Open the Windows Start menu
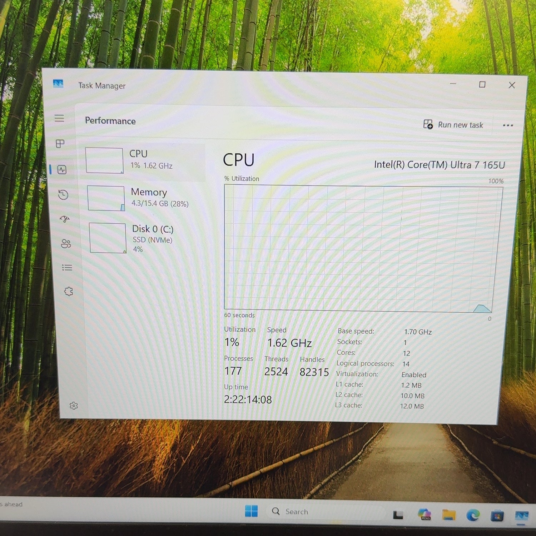The image size is (536, 536). 251,511
